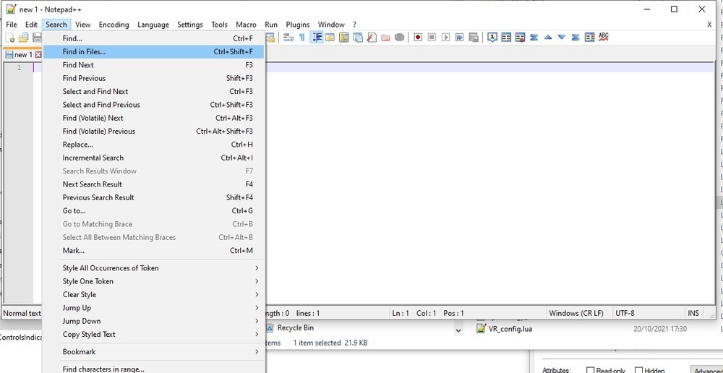Click the Folder as Workspace toolbar icon
This screenshot has height=373, width=723.
point(385,38)
